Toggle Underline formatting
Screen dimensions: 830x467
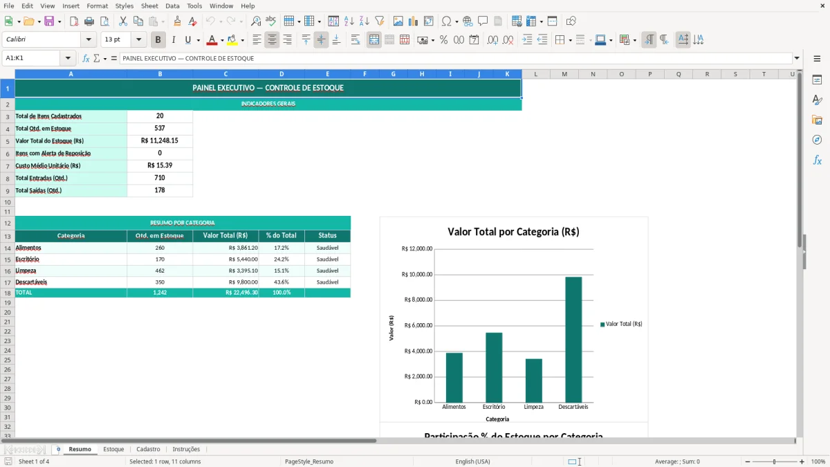[x=187, y=40]
